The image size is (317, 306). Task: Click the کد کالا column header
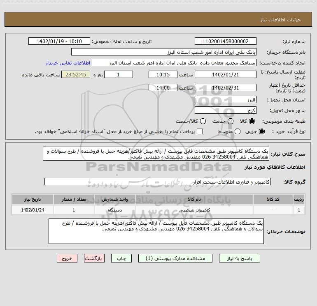point(273,199)
